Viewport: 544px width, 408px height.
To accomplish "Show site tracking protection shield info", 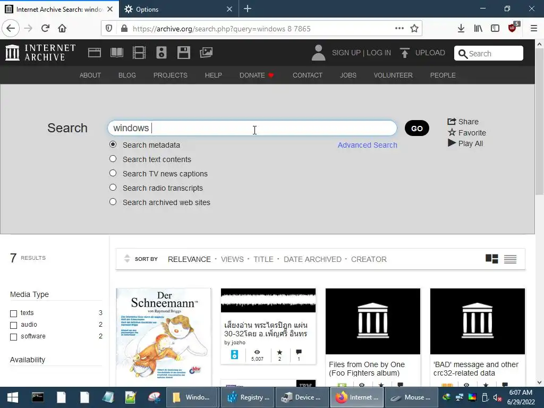I will 109,29.
